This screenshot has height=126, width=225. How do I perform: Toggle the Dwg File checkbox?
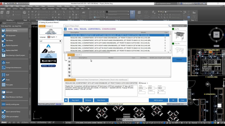(x=173, y=43)
